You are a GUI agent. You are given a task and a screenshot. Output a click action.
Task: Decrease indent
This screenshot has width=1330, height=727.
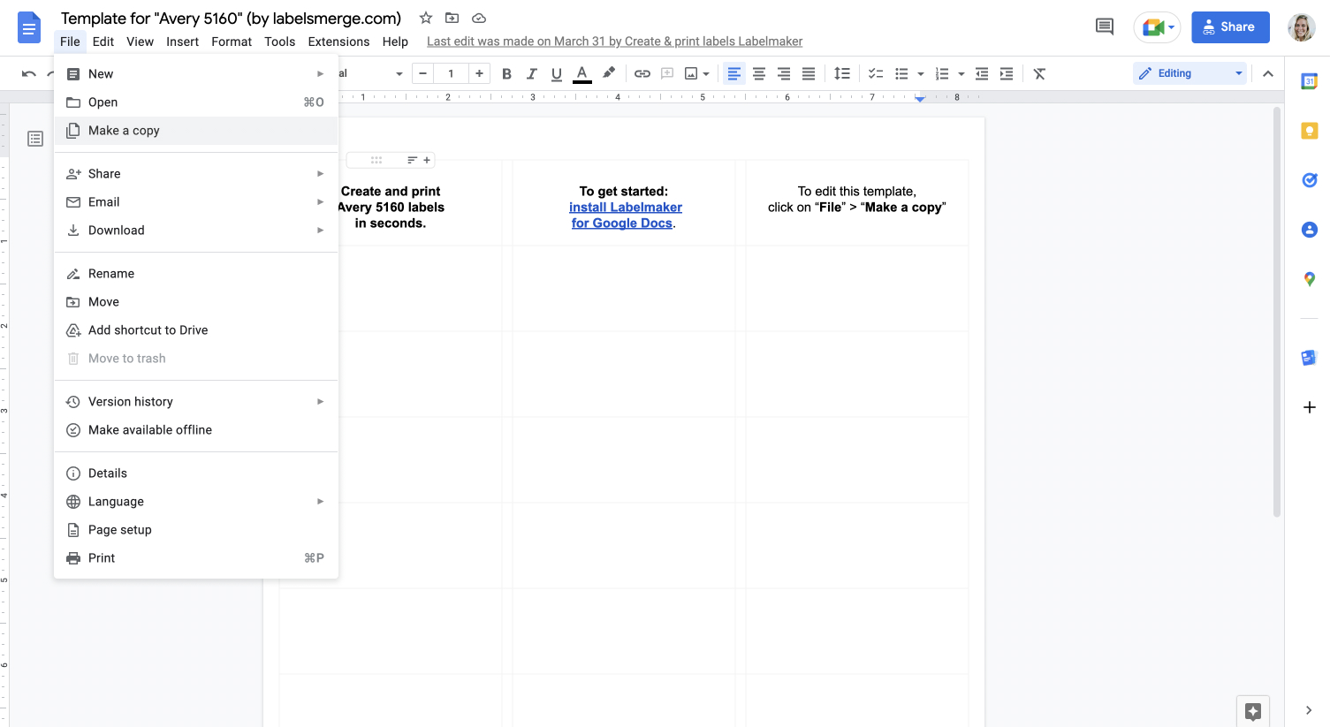[x=982, y=74]
